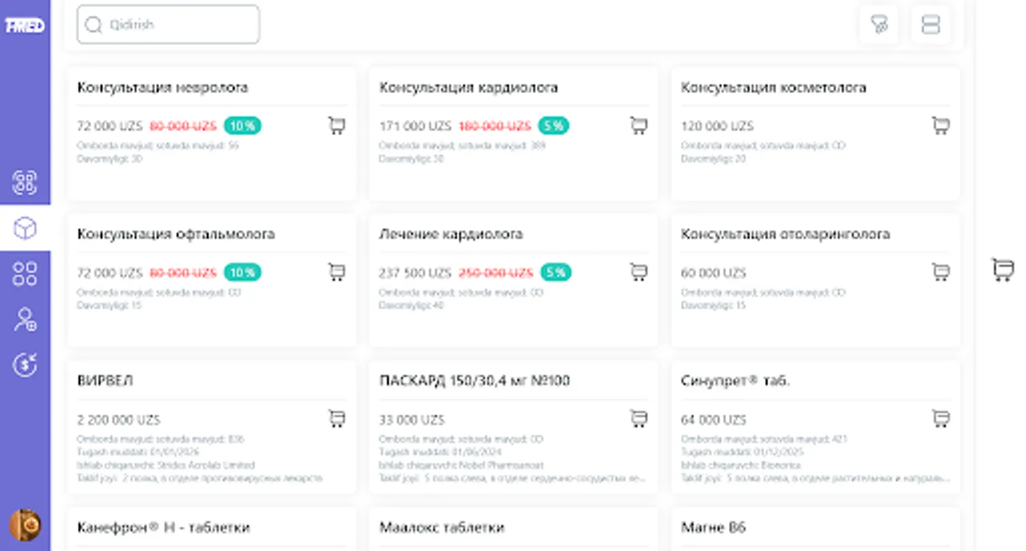Viewport: 1026px width, 551px height.
Task: Add Консультация офтальмолога to cart
Action: 337,272
